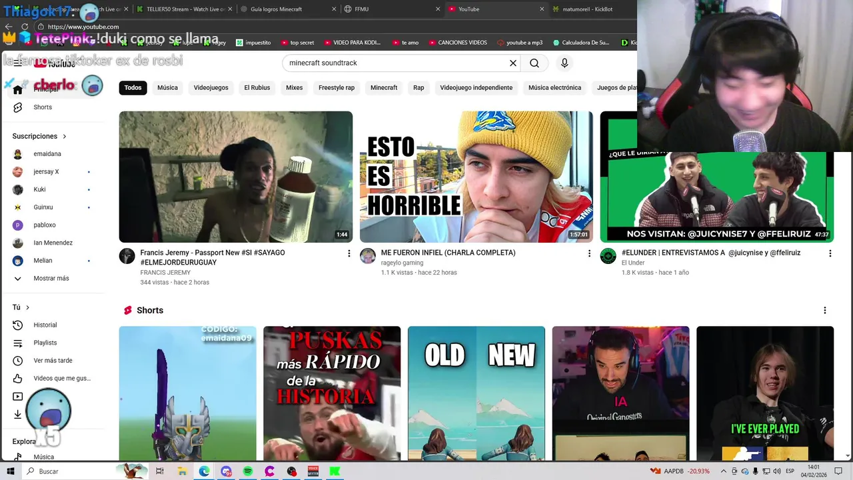
Task: Open Shorts in the YouTube sidebar
Action: tap(43, 107)
